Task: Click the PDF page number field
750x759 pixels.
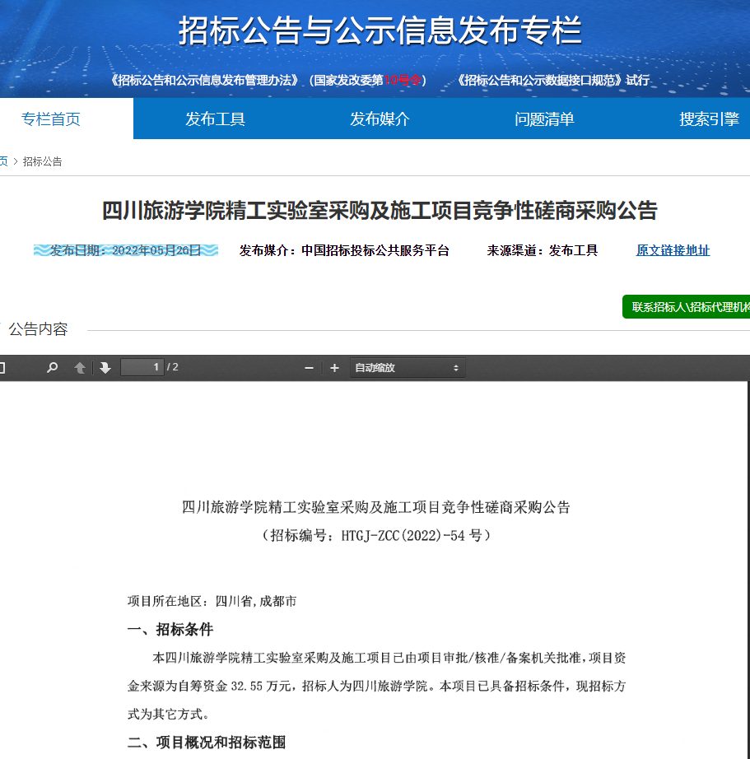Action: pos(142,367)
